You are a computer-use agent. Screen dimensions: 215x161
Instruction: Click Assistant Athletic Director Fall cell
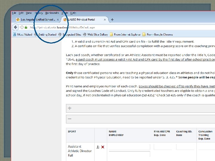[x=80, y=151]
